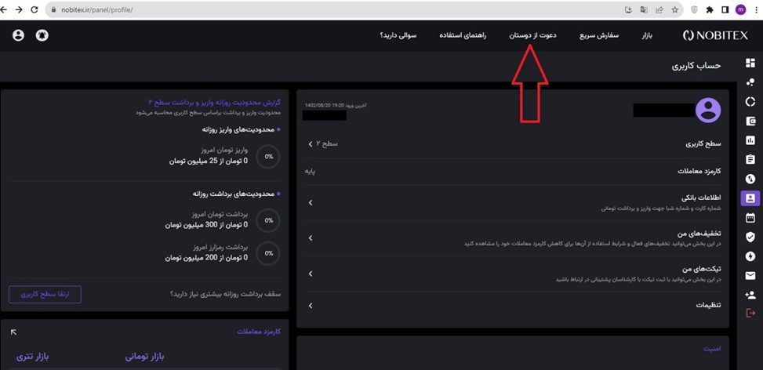
Task: Open the user account icon in header
Action: [19, 35]
